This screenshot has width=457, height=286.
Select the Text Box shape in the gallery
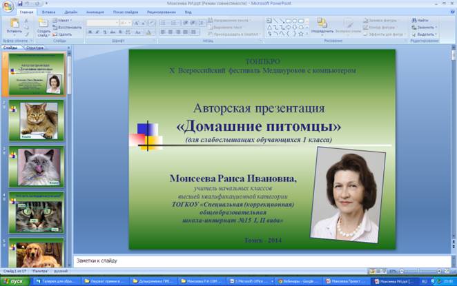point(269,21)
